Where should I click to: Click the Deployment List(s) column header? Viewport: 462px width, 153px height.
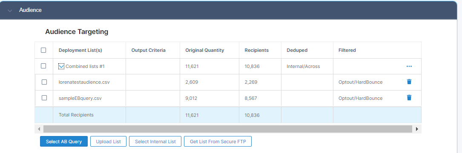tap(80, 50)
